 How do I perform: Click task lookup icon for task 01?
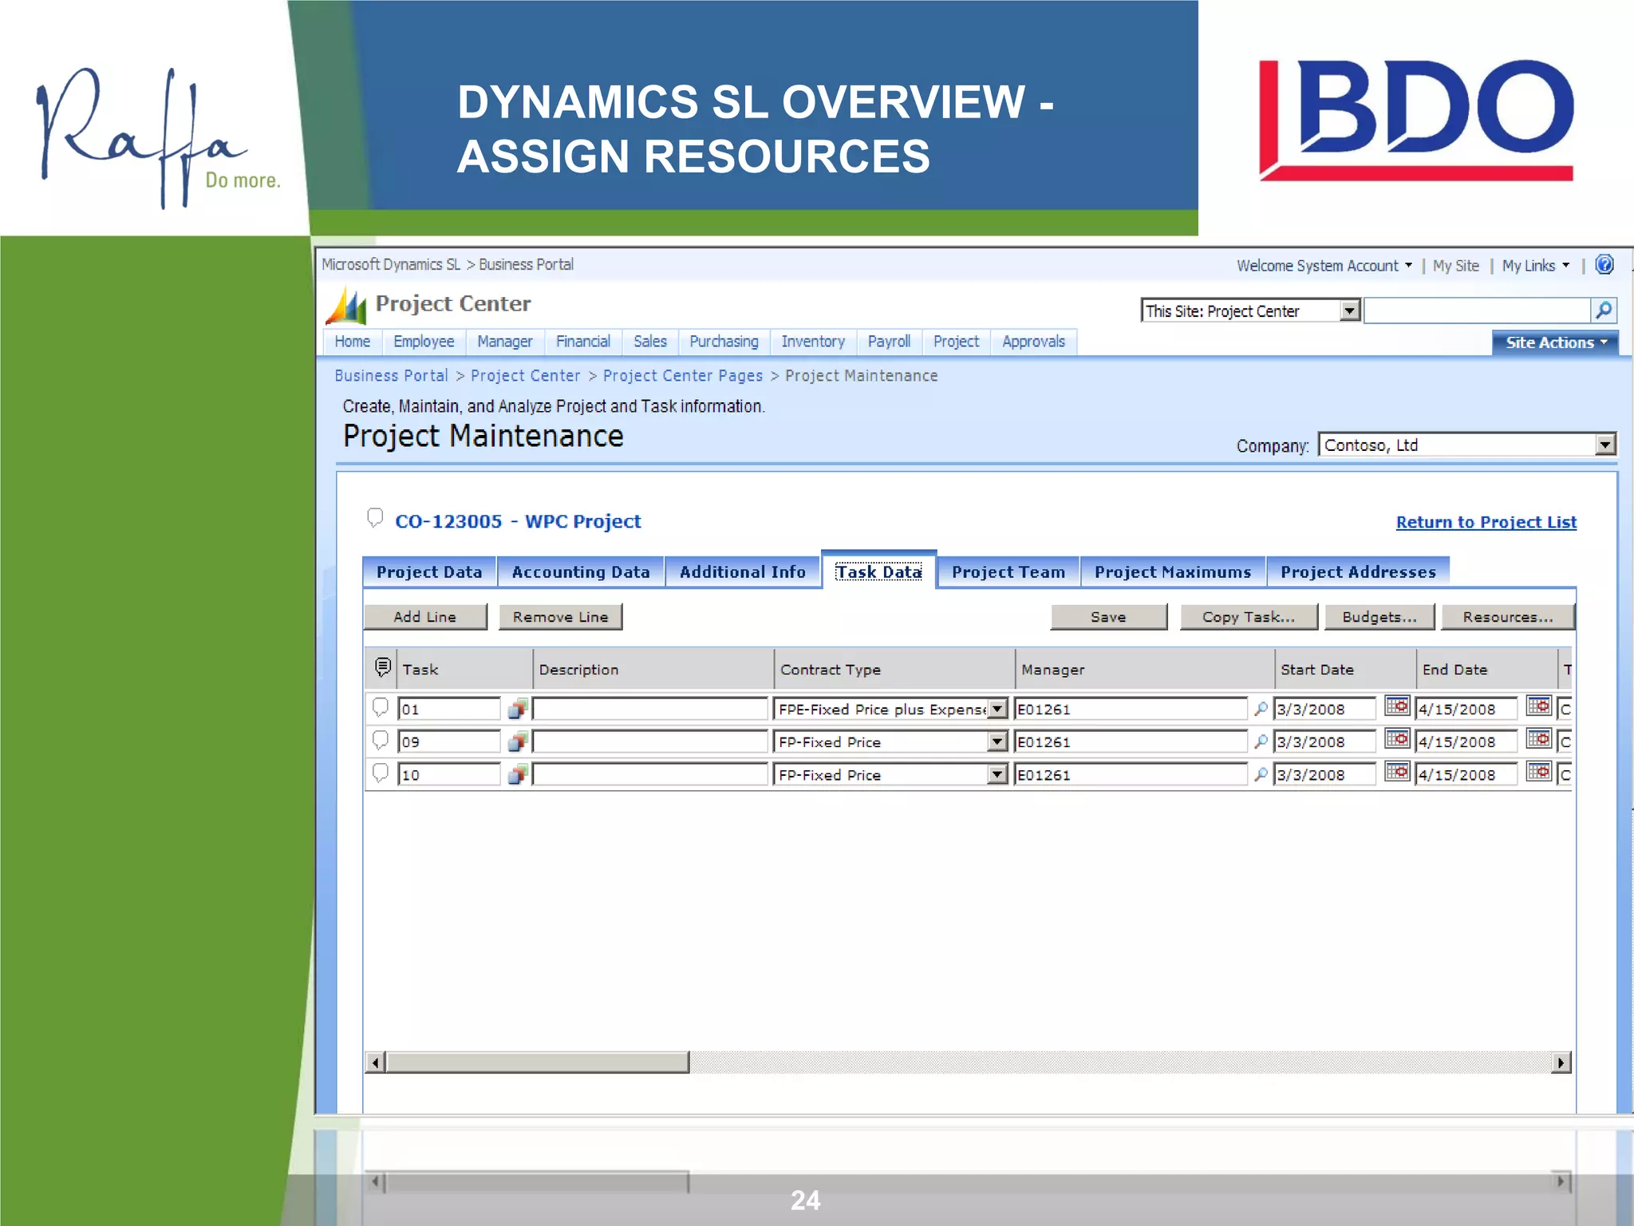[x=517, y=708]
